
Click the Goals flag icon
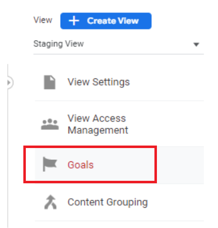pos(50,164)
